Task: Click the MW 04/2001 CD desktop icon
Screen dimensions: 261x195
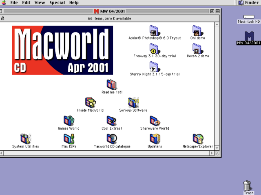Action: pos(249,36)
